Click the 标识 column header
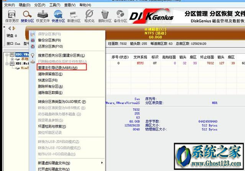This screenshot has height=171, width=245. (x=155, y=57)
